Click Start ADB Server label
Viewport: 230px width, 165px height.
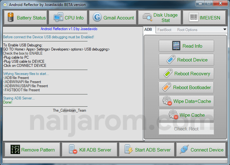point(153,150)
